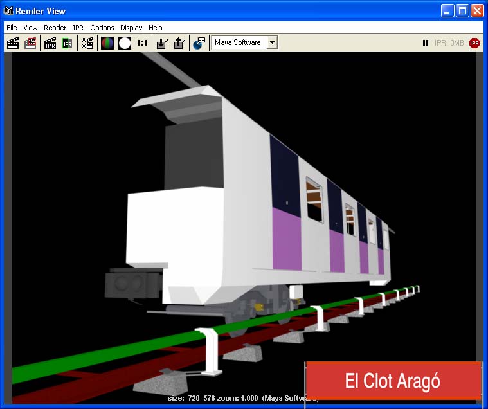Image resolution: width=488 pixels, height=409 pixels.
Task: Open the Options menu
Action: (102, 28)
